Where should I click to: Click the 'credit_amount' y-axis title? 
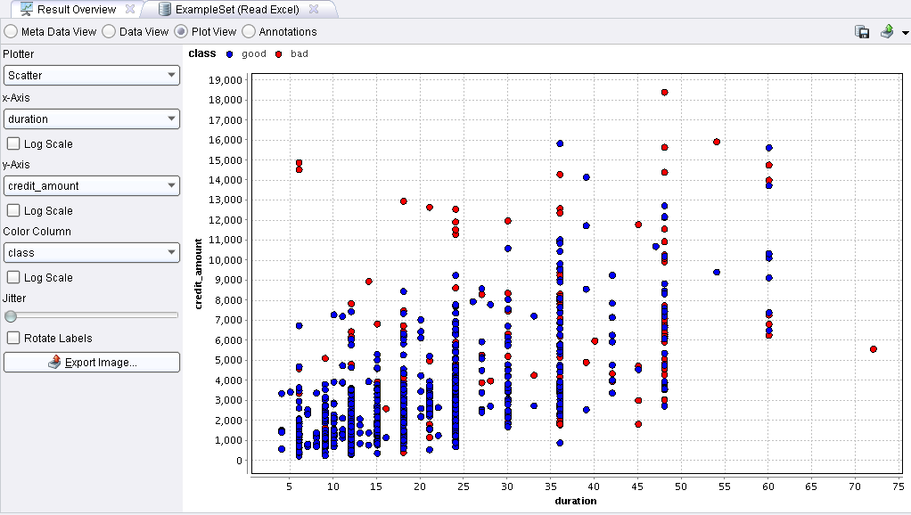click(x=198, y=274)
